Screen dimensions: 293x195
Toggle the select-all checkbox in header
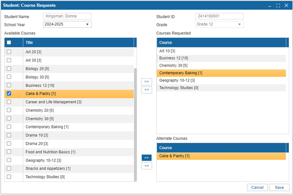tap(9, 43)
